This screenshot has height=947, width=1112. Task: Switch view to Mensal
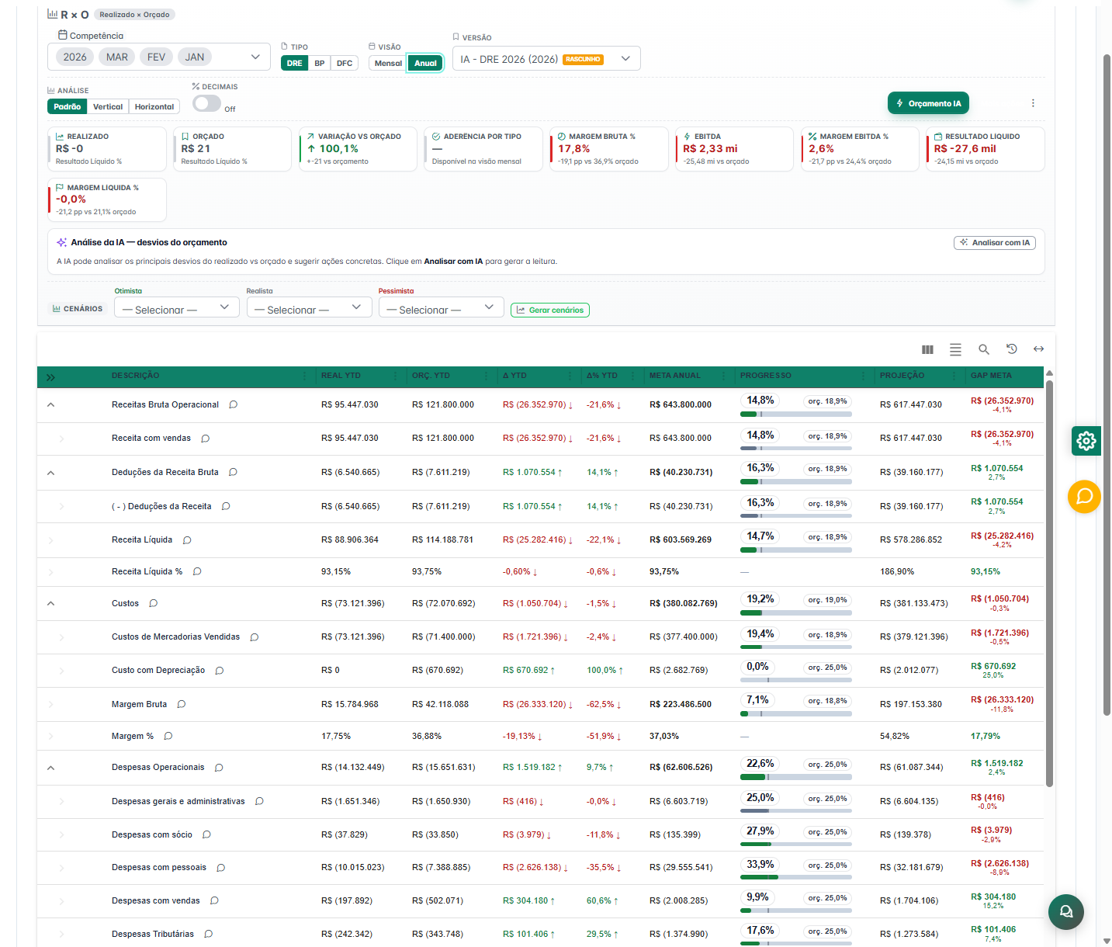point(388,64)
